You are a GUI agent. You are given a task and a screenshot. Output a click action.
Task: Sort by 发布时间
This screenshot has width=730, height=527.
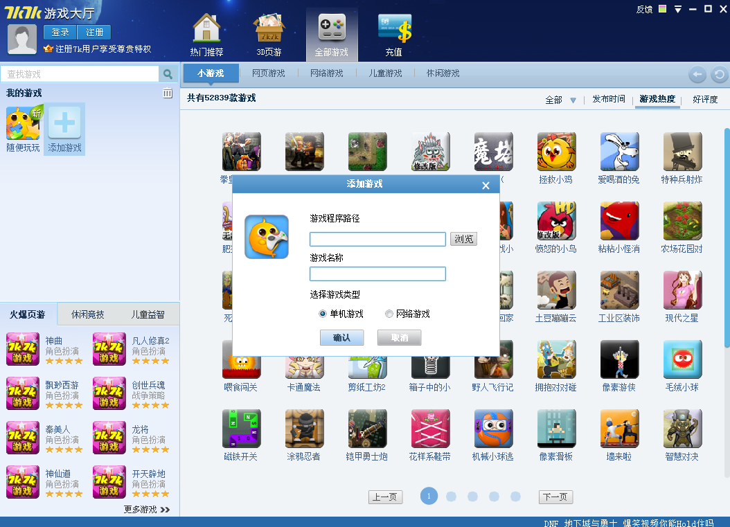[609, 99]
